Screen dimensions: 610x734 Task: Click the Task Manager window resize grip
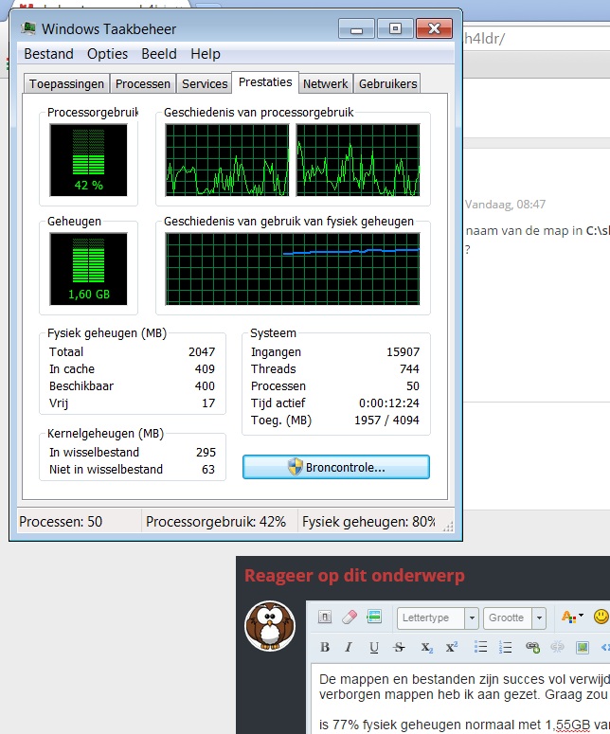click(448, 527)
